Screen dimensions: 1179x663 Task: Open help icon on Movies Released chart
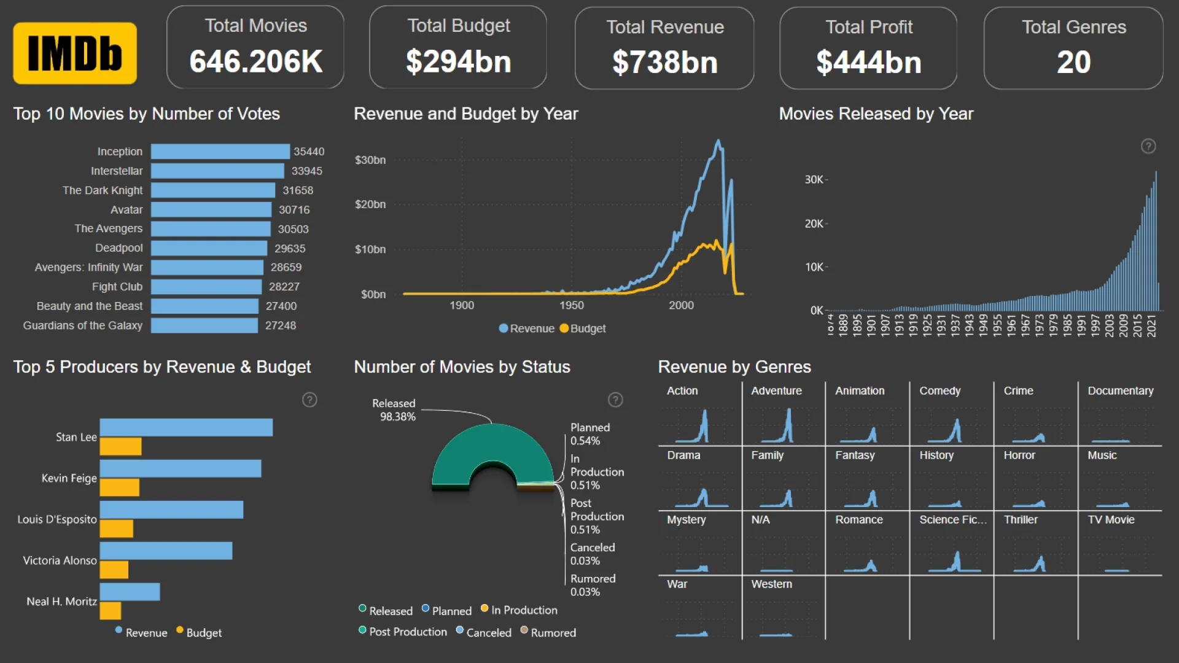(x=1148, y=146)
